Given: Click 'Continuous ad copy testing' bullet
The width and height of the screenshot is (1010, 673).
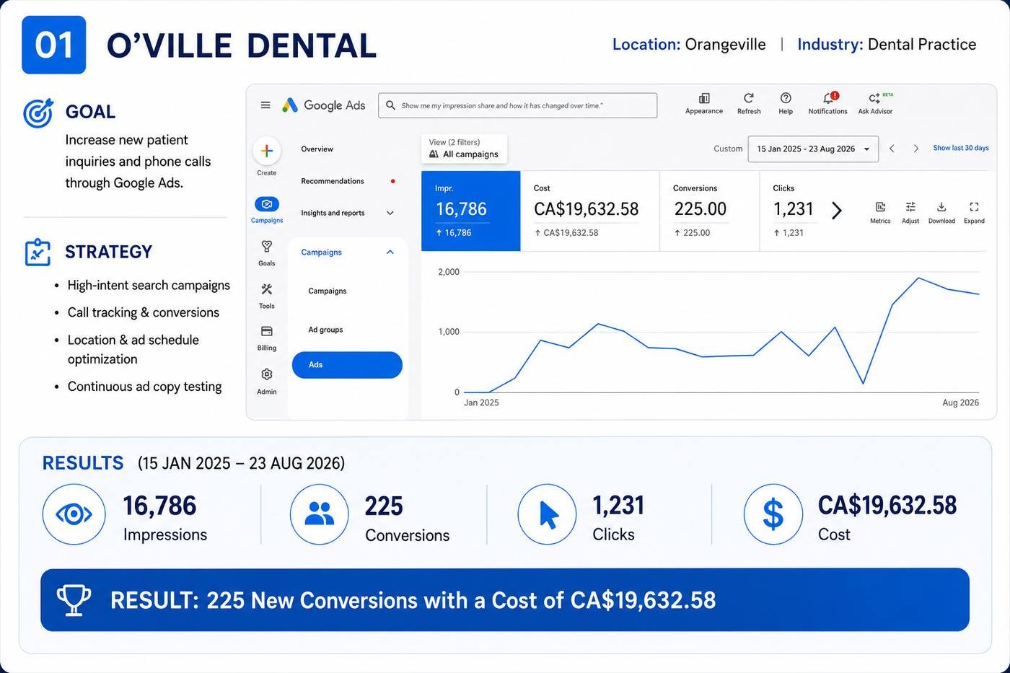Looking at the screenshot, I should [x=144, y=387].
